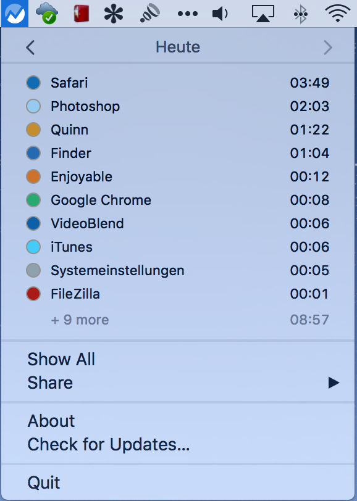Select the Finder entry label
357x501 pixels.
[71, 153]
